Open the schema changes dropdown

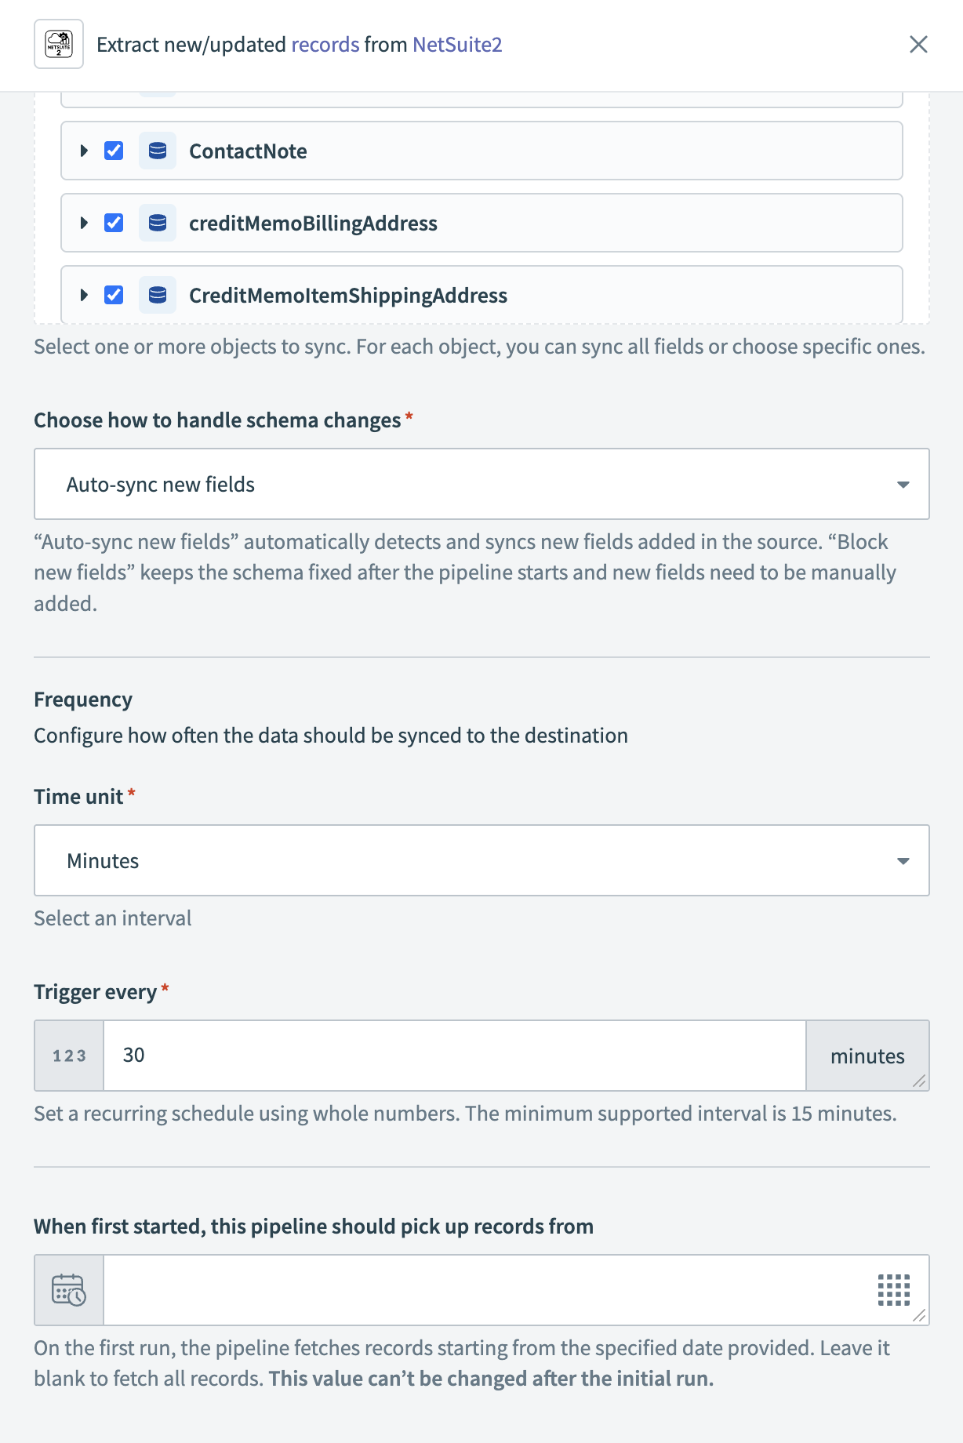pyautogui.click(x=903, y=484)
